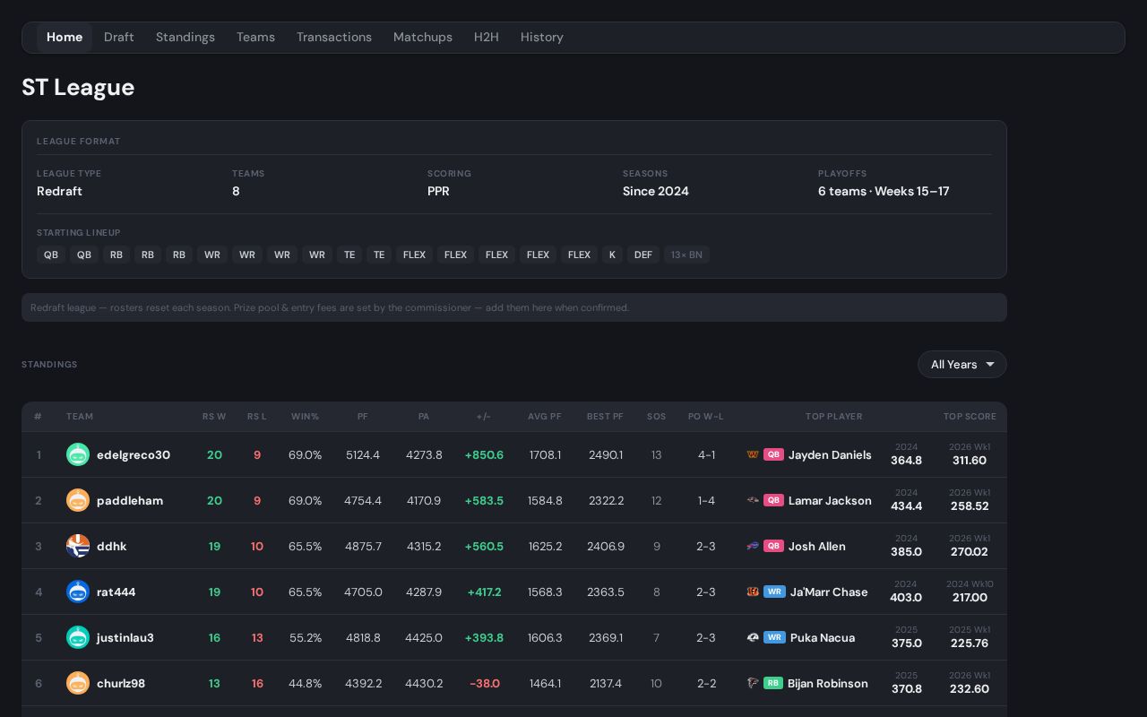Viewport: 1147px width, 717px height.
Task: Sort by the SOS column header
Action: tap(657, 417)
